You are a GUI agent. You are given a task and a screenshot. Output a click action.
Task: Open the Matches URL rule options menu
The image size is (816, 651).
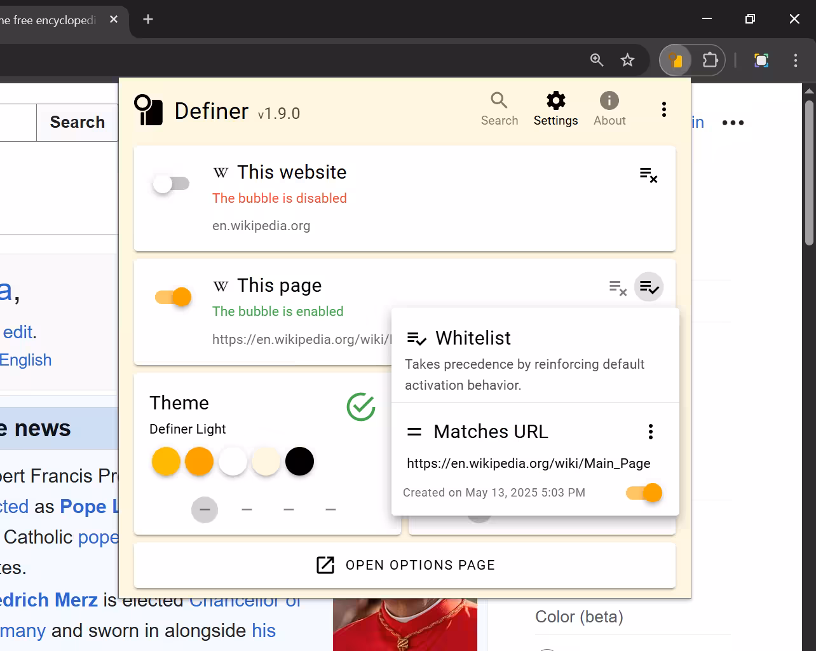click(x=650, y=432)
